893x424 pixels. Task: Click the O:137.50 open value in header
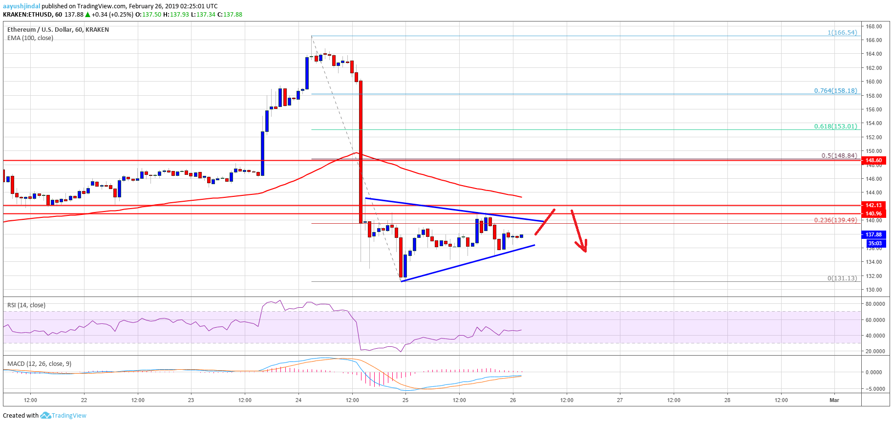(x=149, y=15)
